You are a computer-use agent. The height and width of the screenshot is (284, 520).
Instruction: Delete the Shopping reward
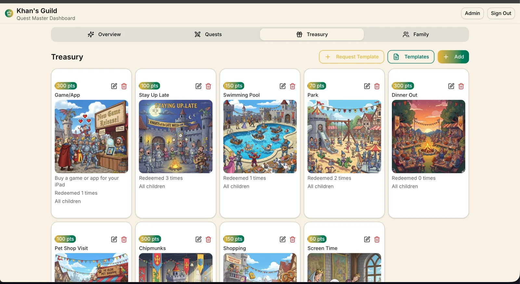[292, 239]
